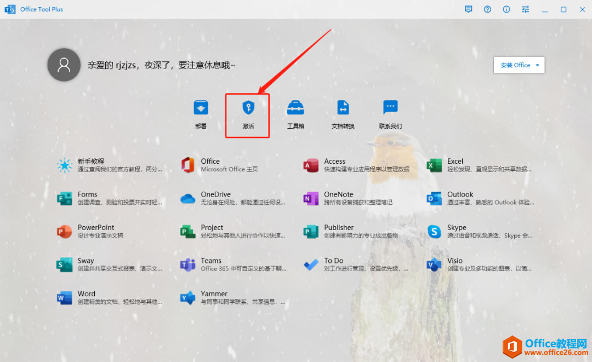The height and width of the screenshot is (362, 592).
Task: Launch the Excel icon
Action: tap(434, 165)
